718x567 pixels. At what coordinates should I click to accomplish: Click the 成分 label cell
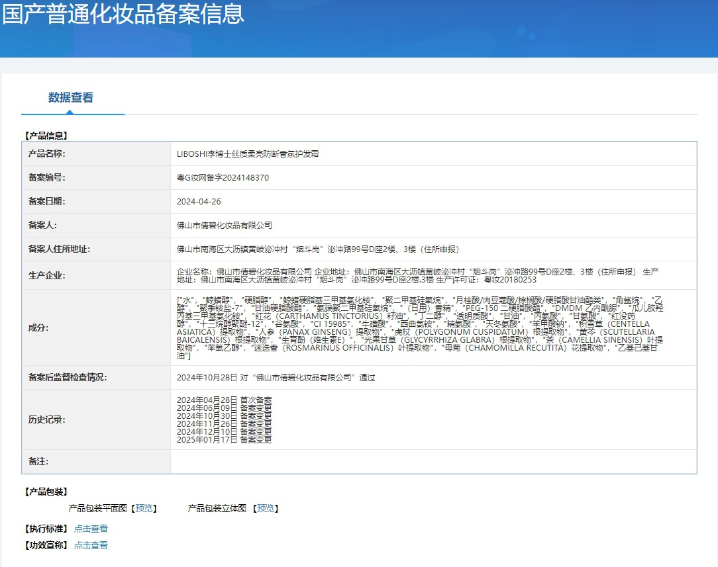tap(96, 327)
